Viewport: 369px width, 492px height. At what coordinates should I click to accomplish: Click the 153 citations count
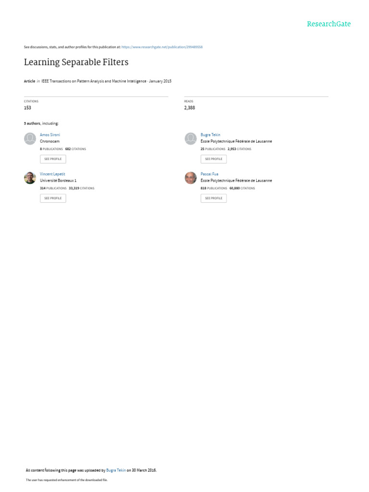point(27,108)
